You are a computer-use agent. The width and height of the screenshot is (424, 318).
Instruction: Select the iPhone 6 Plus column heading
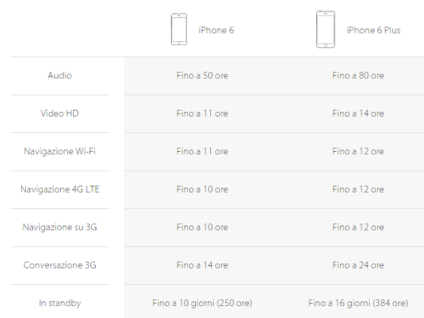pos(374,30)
